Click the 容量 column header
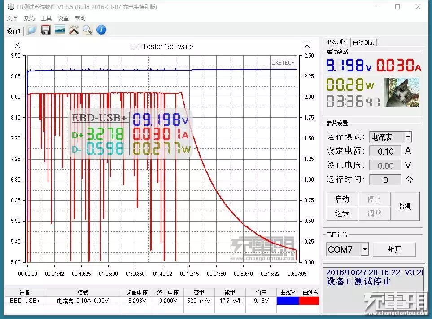 click(x=199, y=292)
